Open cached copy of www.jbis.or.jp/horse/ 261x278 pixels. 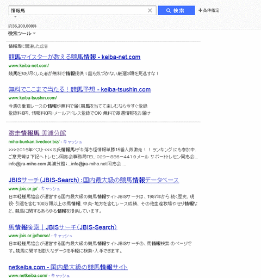[x=63, y=236]
